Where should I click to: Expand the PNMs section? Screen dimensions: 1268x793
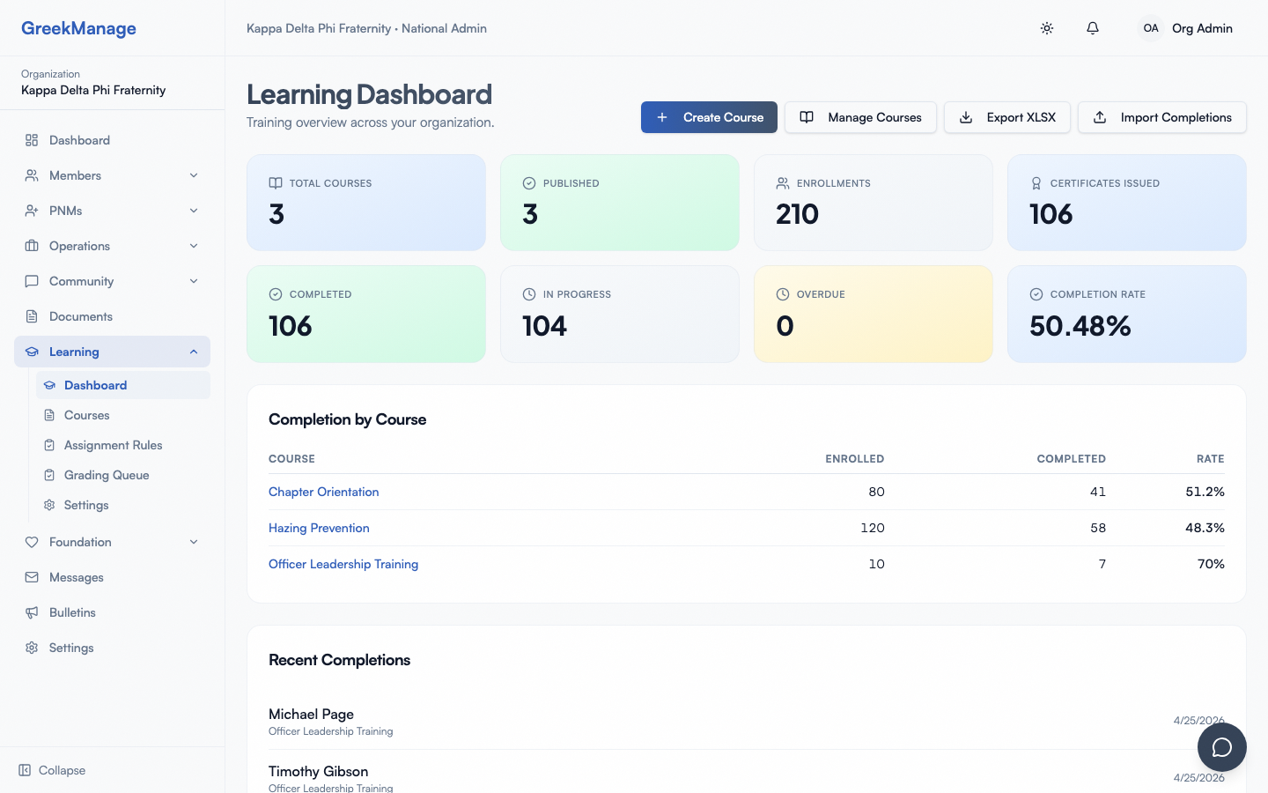pyautogui.click(x=193, y=211)
